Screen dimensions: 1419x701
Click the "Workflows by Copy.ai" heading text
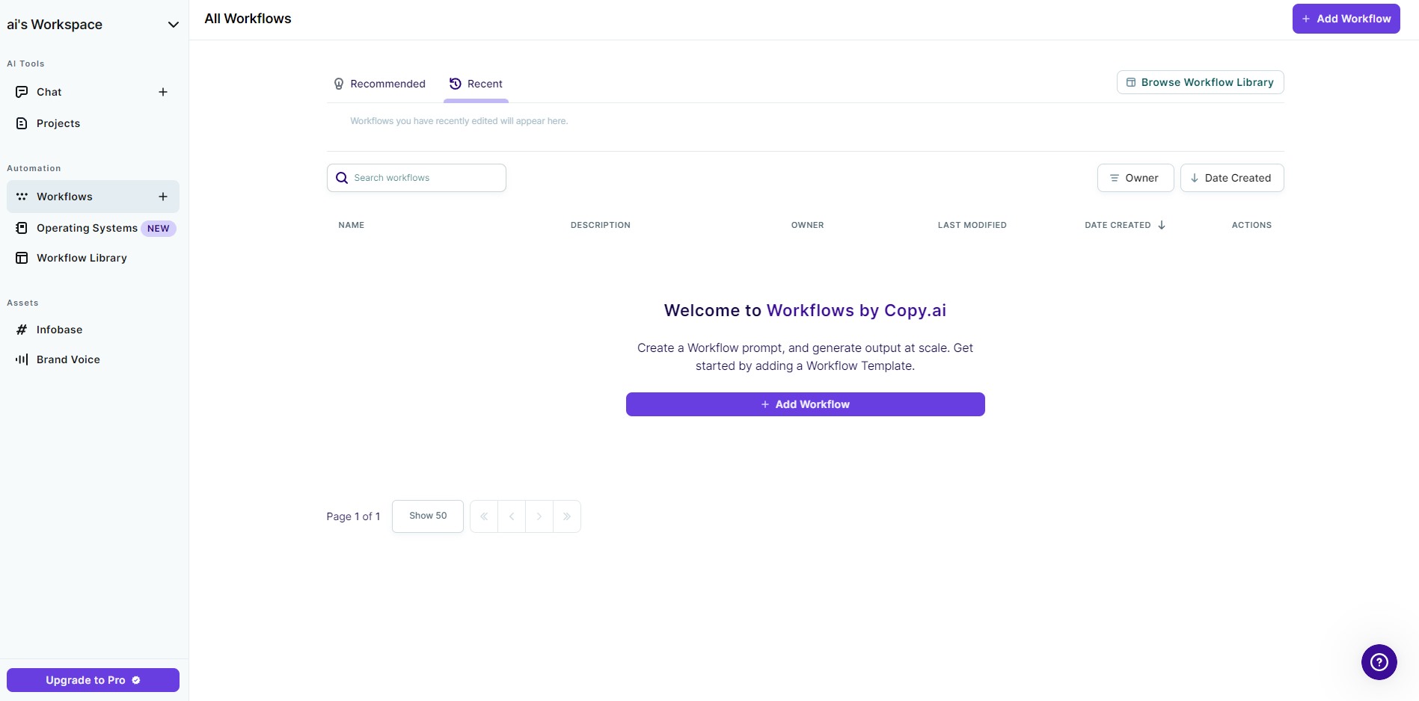point(856,310)
